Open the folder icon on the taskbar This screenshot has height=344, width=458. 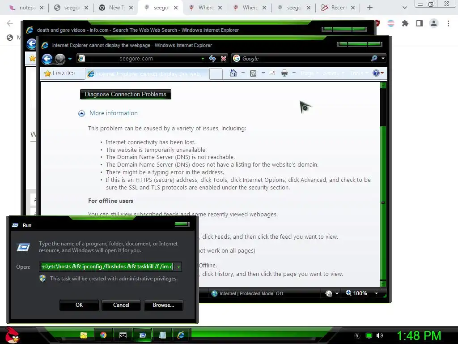[84, 335]
